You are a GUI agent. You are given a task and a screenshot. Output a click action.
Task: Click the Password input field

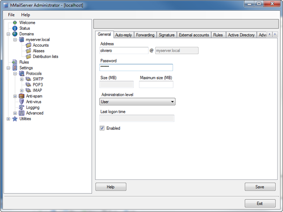(x=136, y=67)
